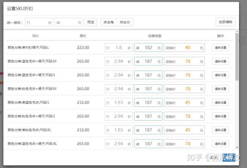
Task: Select the 抹去角 option
Action: (109, 22)
